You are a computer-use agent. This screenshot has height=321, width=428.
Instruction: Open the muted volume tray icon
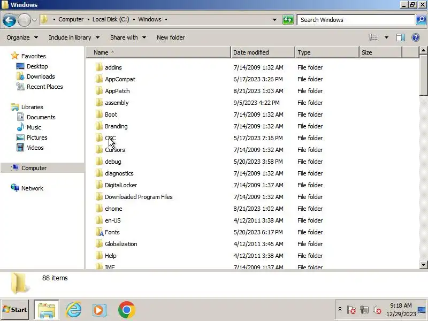377,310
